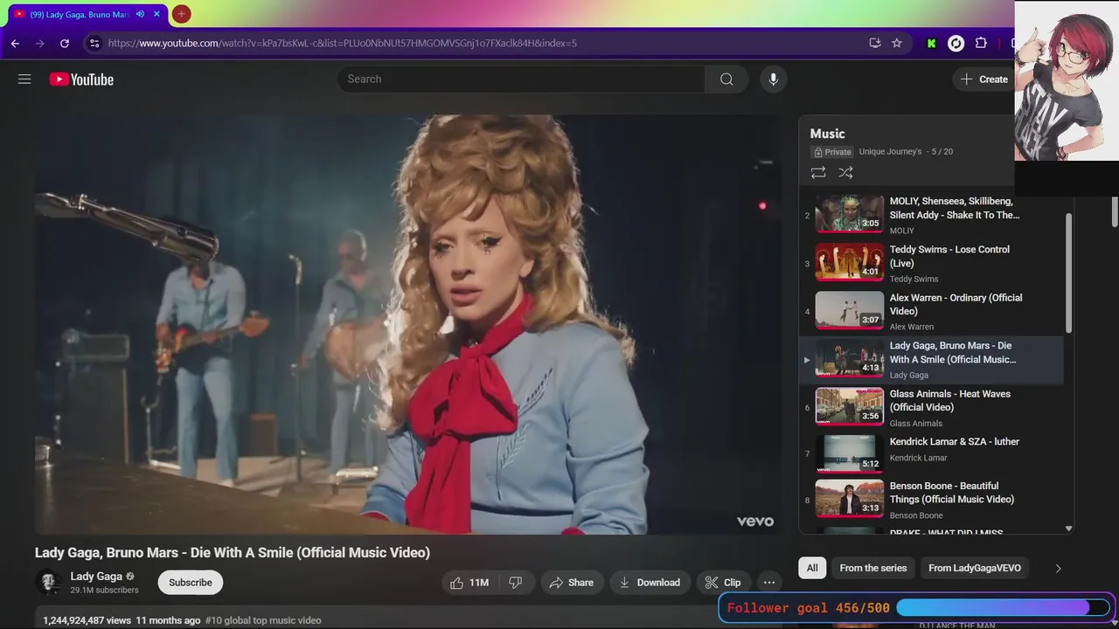
Task: Click the Private playlist badge
Action: point(832,152)
